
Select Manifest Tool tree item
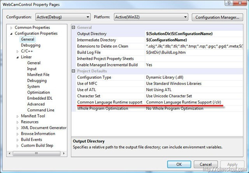tap(33, 116)
